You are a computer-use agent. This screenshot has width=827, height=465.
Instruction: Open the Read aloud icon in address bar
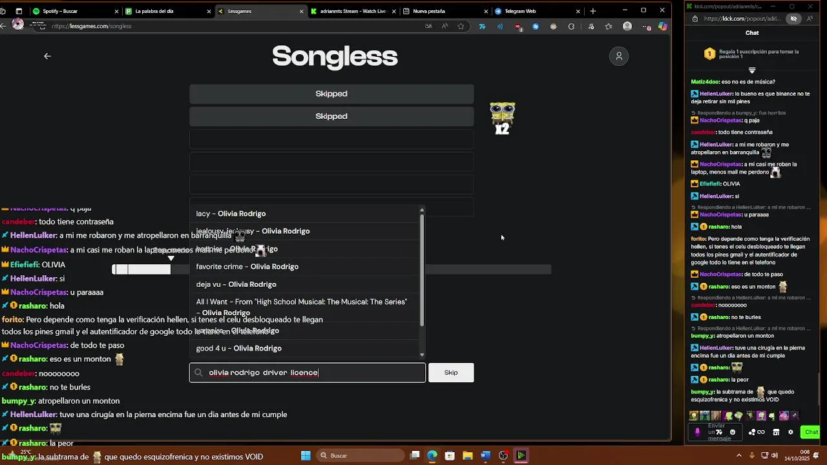coord(445,26)
